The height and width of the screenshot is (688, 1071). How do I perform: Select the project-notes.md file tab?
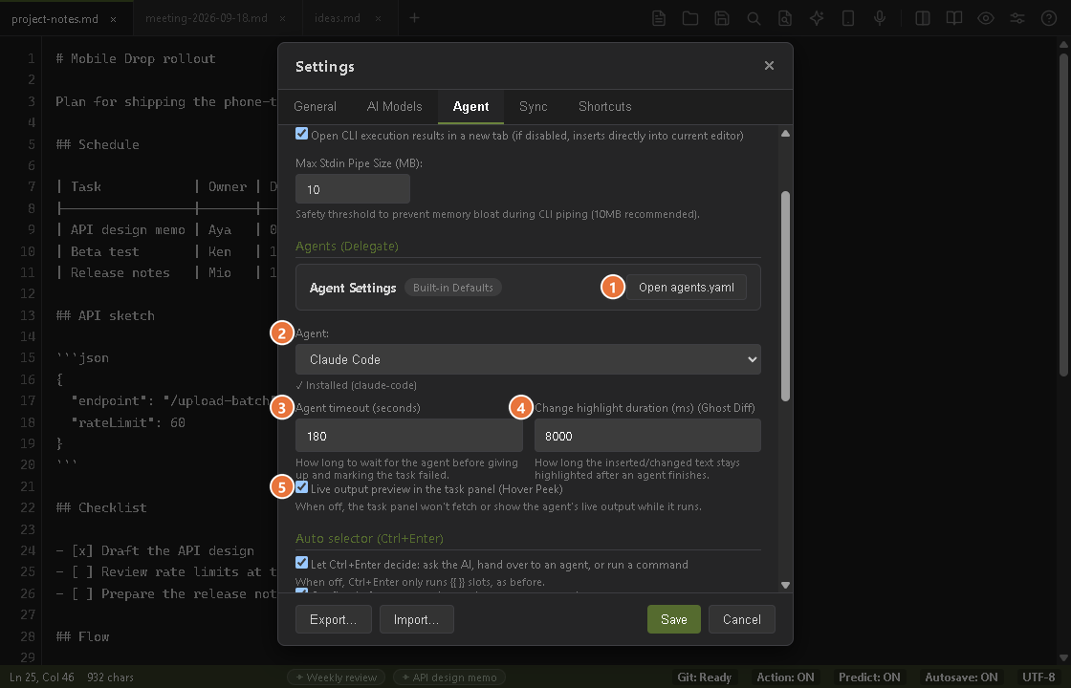(x=55, y=19)
